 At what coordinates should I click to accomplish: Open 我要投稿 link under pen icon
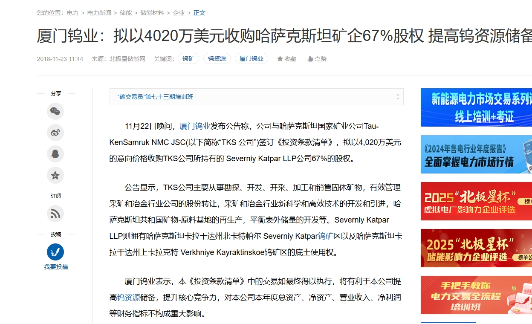[x=56, y=267]
